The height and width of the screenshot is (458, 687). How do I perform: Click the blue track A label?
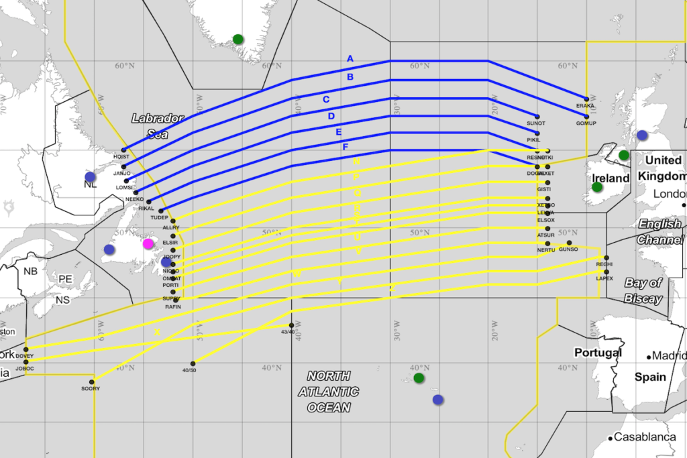(x=350, y=59)
